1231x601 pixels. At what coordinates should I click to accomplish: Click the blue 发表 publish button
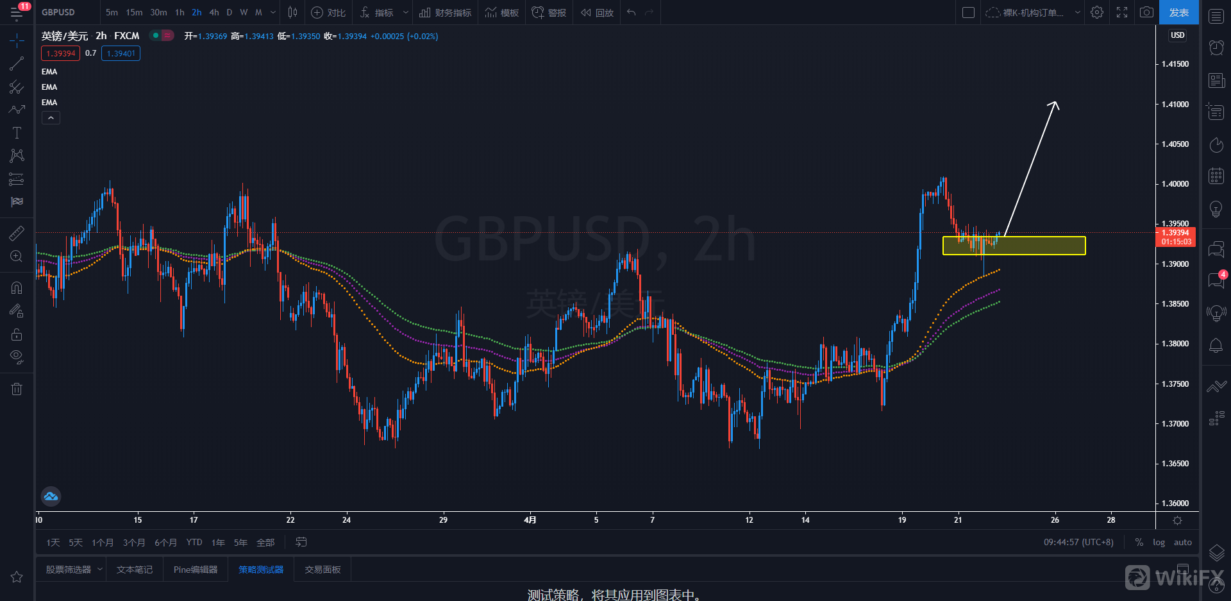pos(1178,12)
